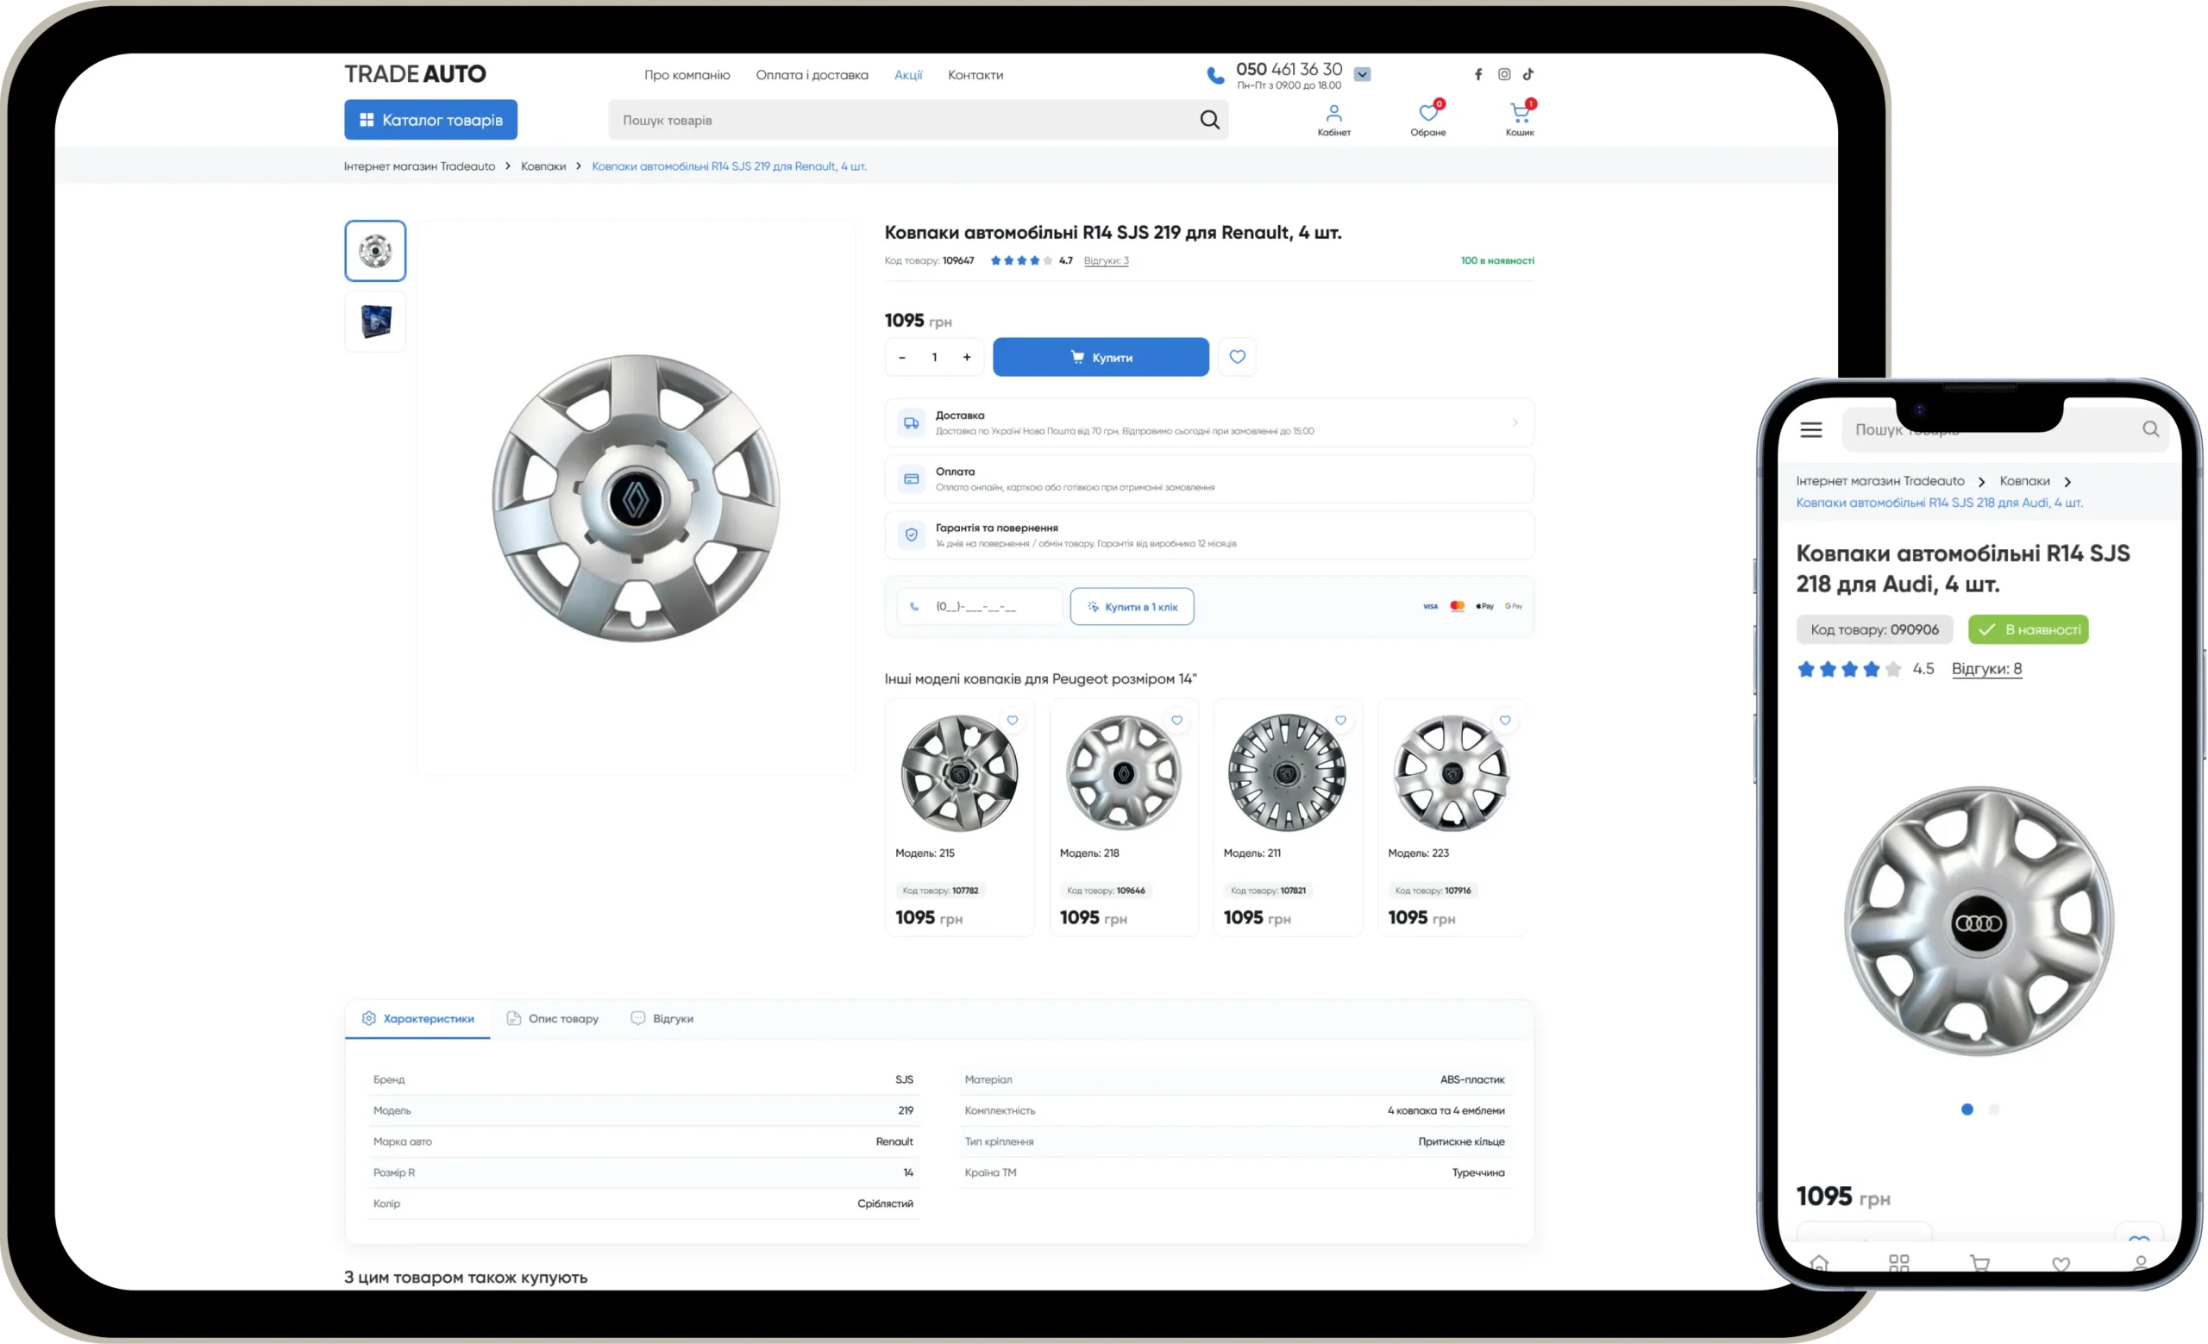Open the Контакти menu item

point(975,75)
